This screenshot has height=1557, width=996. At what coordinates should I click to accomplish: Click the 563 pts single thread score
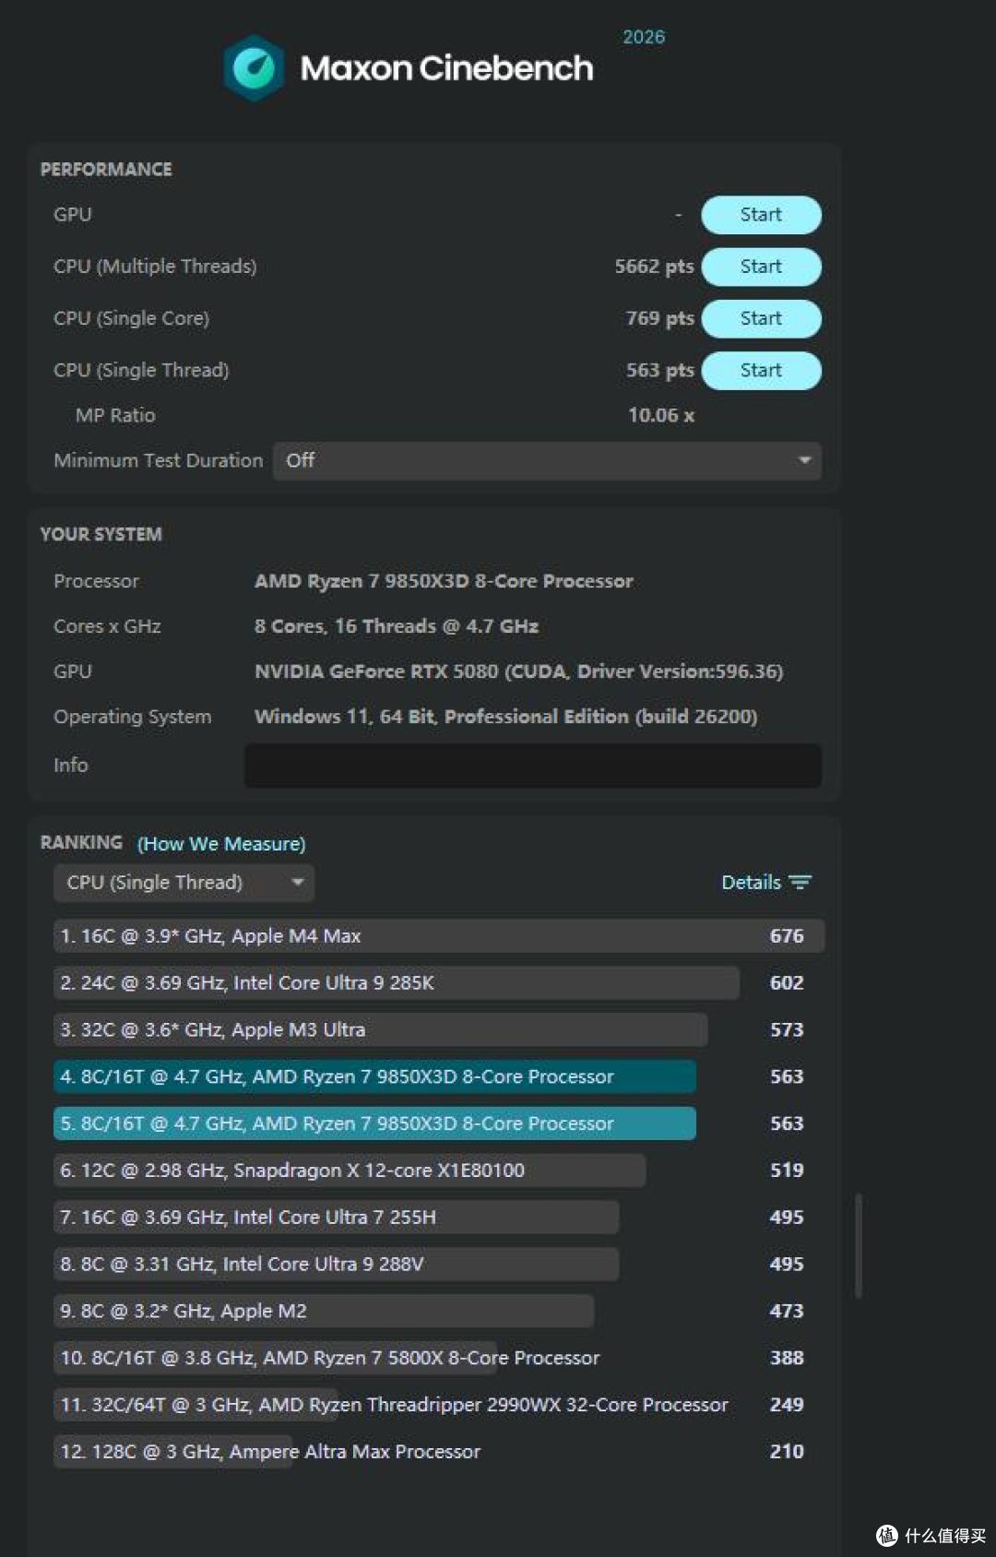point(659,370)
